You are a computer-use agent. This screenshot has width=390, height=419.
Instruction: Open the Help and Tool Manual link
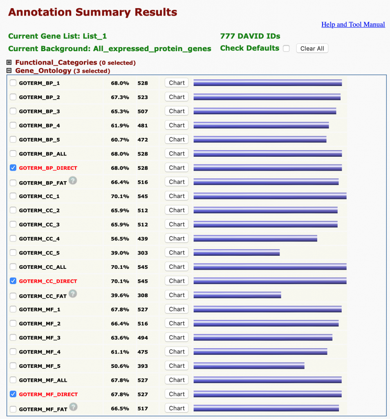[353, 25]
